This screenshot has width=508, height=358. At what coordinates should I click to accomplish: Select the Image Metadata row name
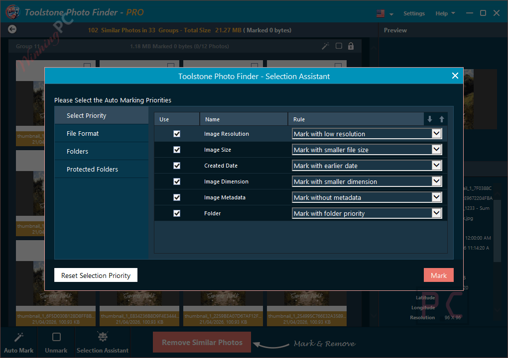click(x=225, y=197)
